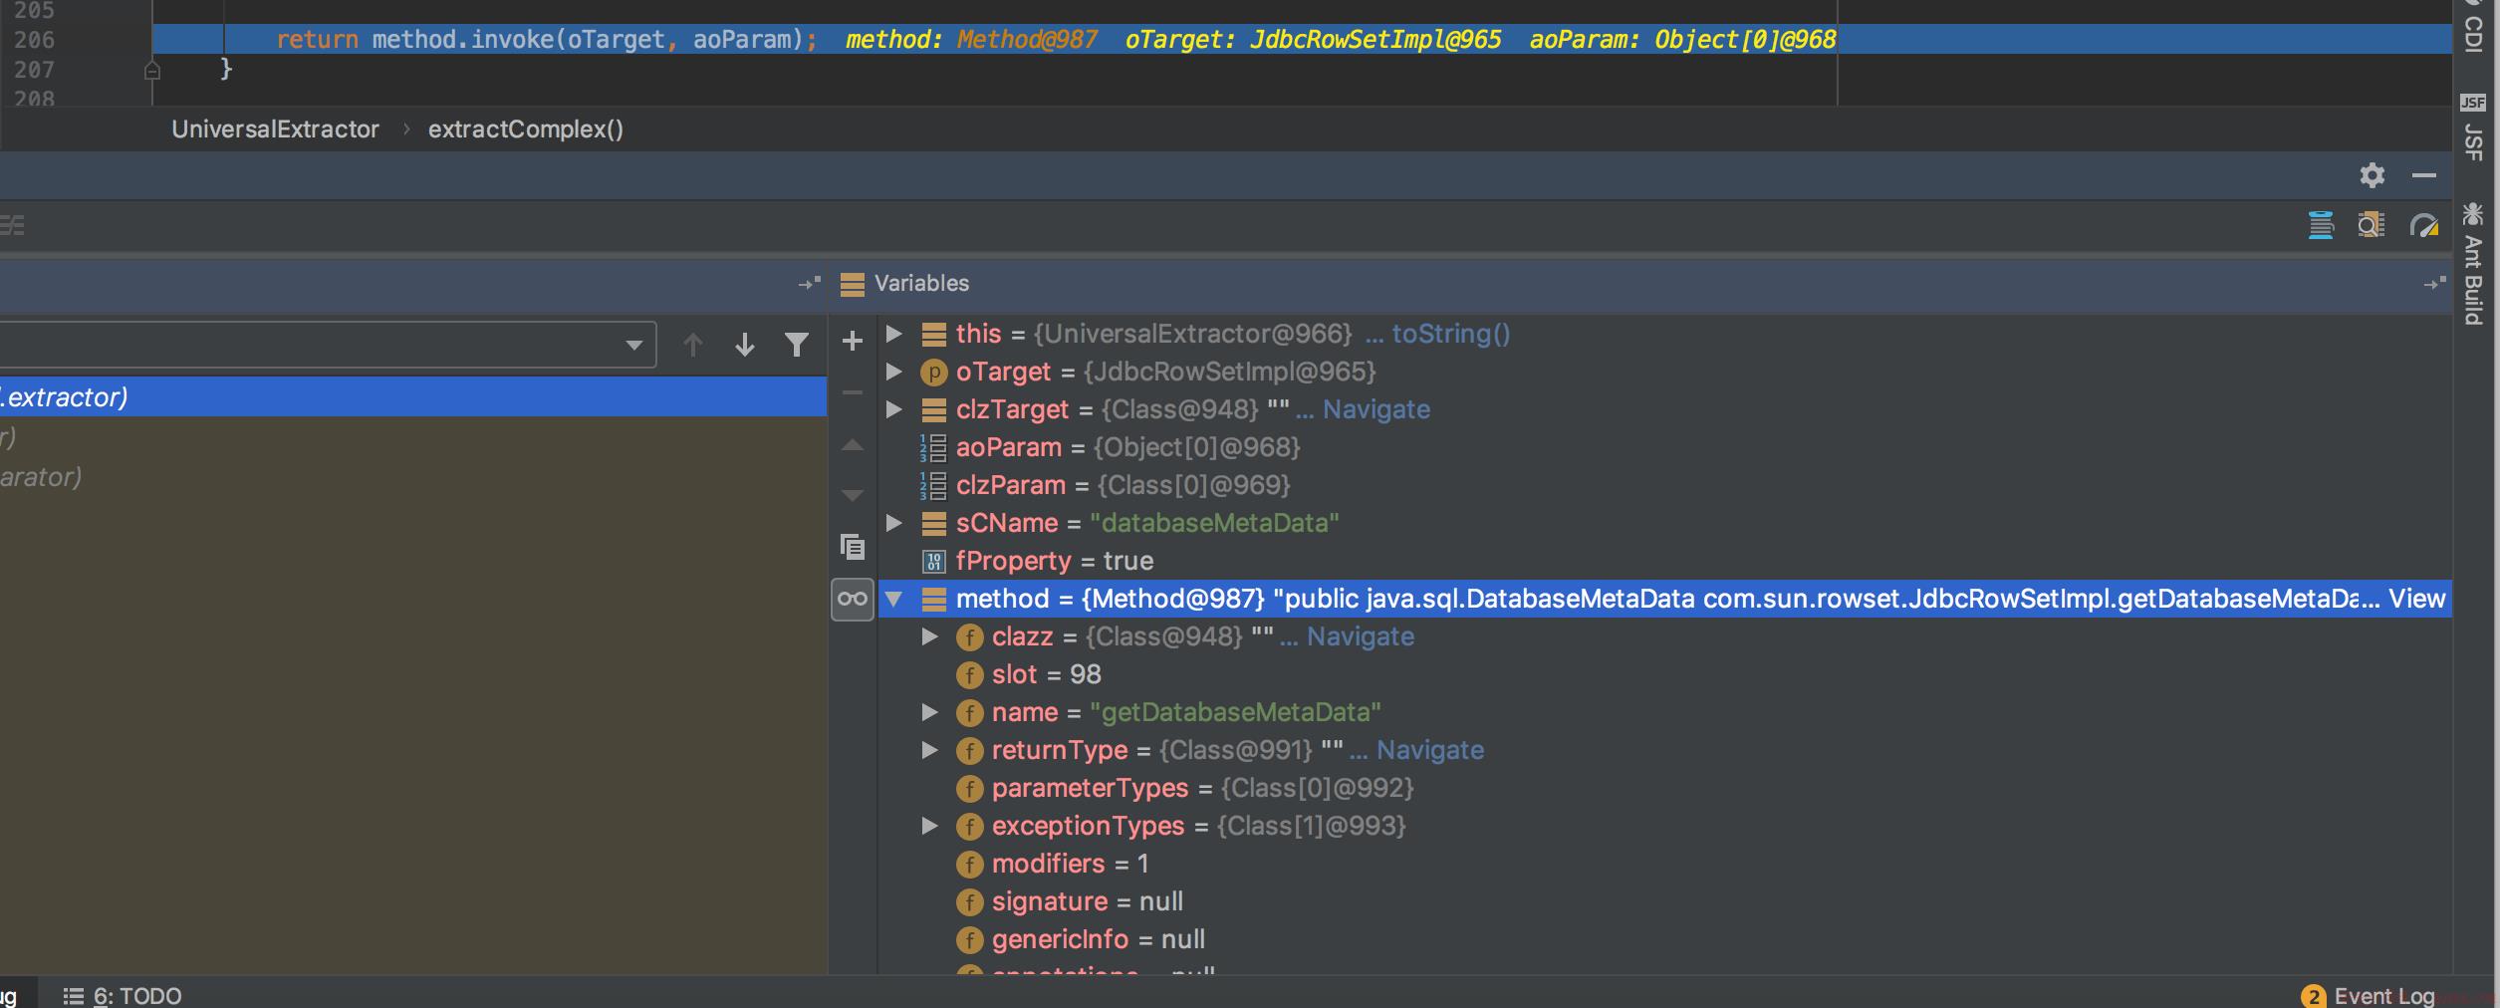
Task: Add a new watch
Action: pos(853,342)
